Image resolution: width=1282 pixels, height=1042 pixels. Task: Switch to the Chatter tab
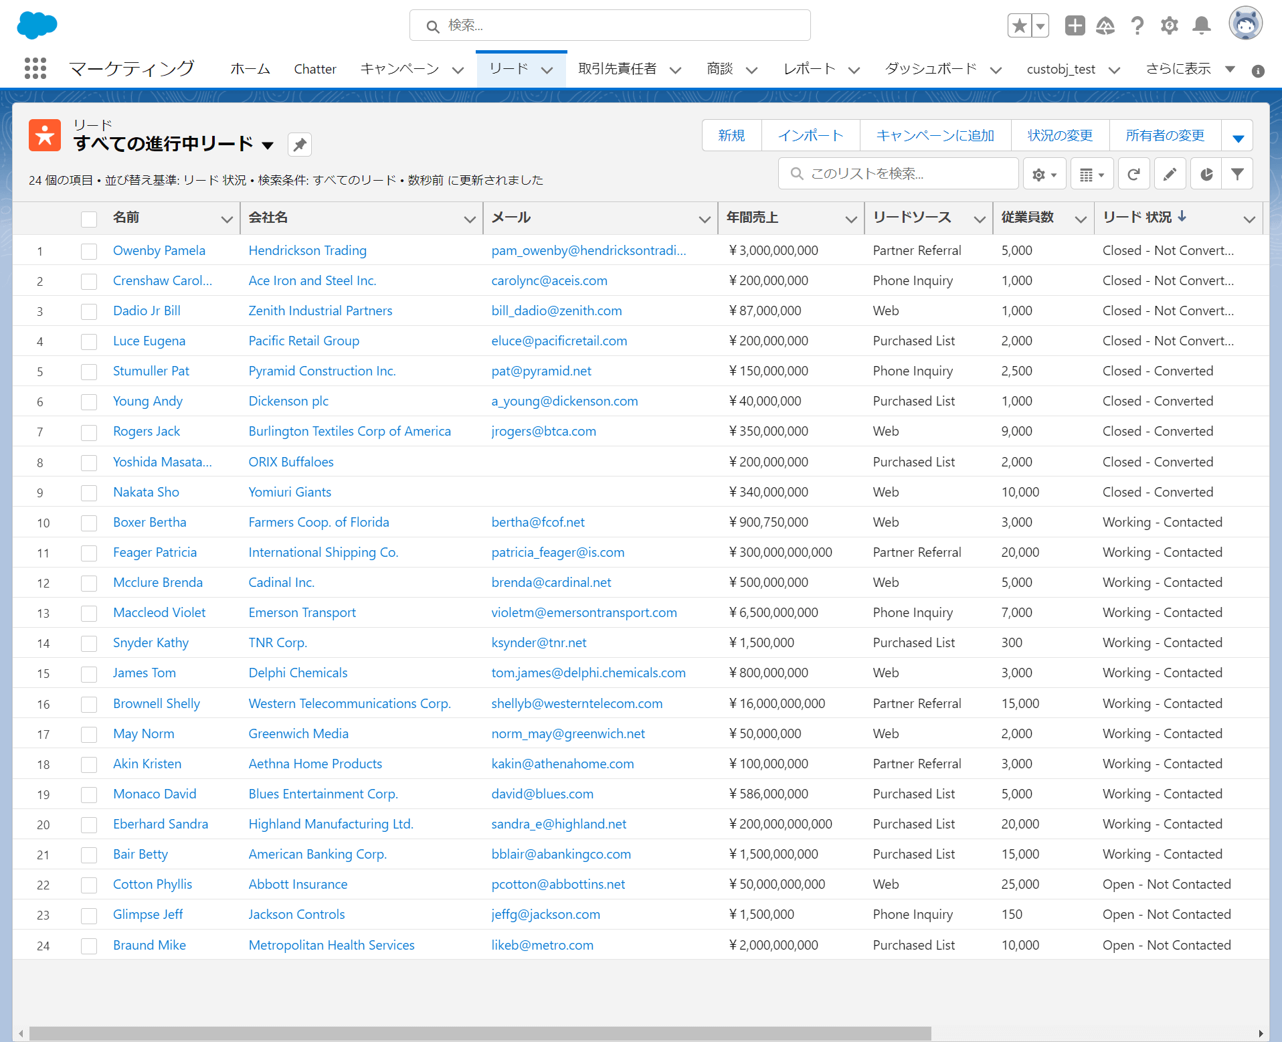314,69
